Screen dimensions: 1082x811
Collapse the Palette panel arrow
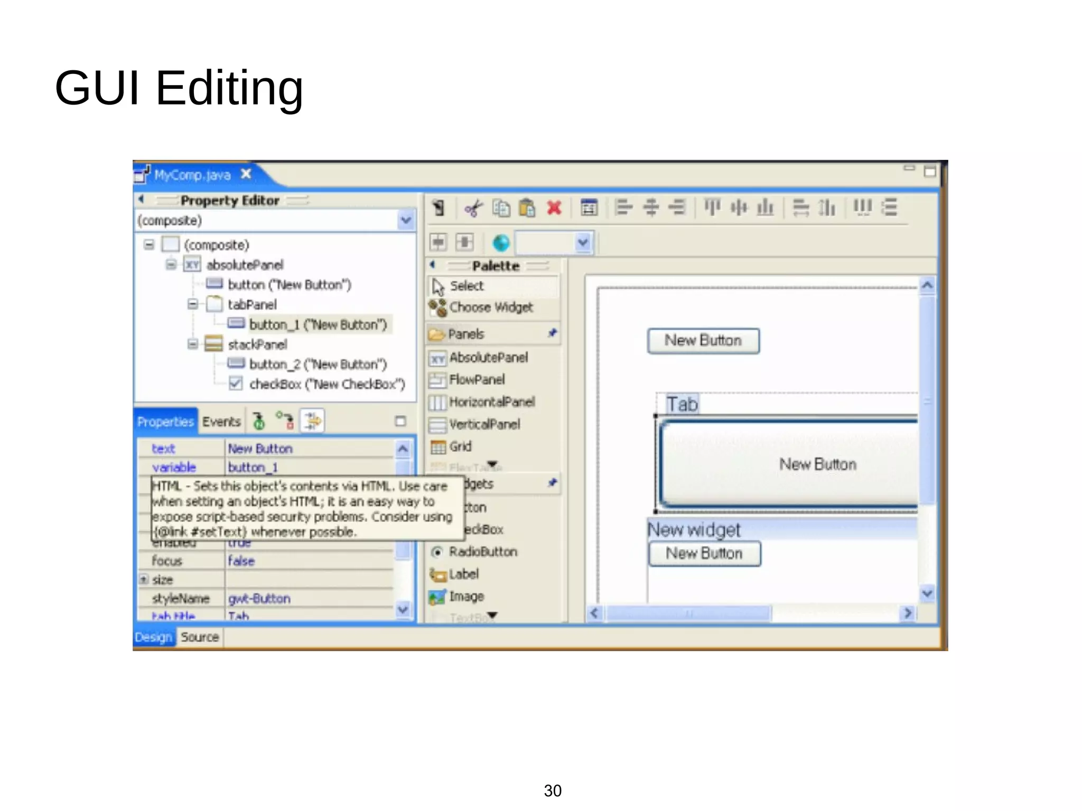(x=432, y=265)
